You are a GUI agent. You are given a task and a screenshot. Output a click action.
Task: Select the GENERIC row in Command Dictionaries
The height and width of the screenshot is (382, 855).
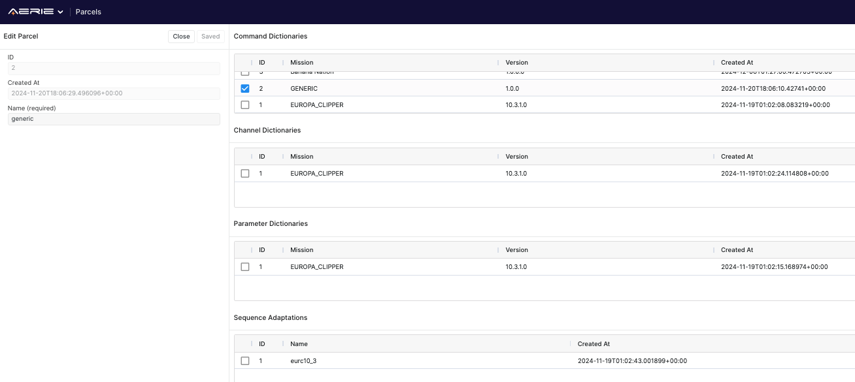tap(392, 88)
